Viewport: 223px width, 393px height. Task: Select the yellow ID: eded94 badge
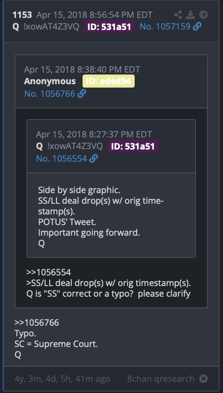pos(109,81)
